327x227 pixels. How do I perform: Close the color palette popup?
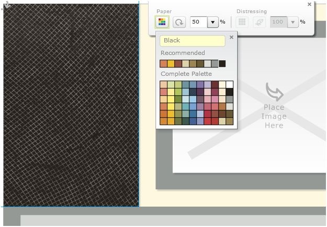[231, 37]
